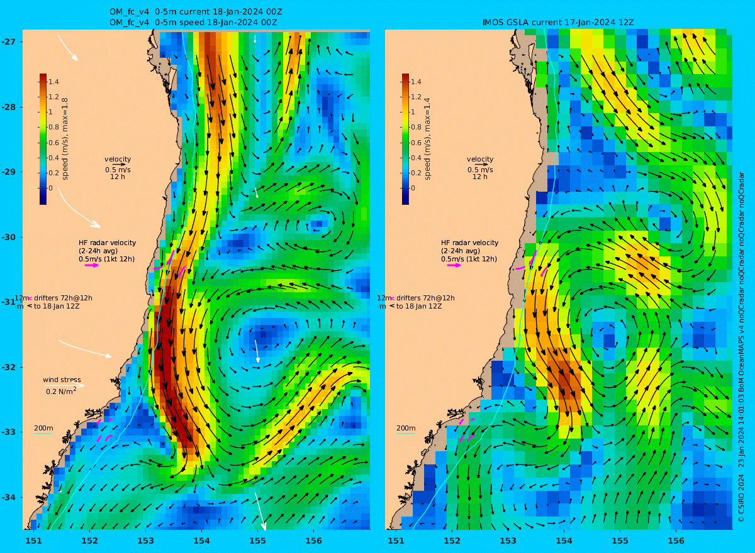This screenshot has height=553, width=755.
Task: Click 'drifters 72h@12h' label in OM_fc_v4 panel
Action: (62, 298)
